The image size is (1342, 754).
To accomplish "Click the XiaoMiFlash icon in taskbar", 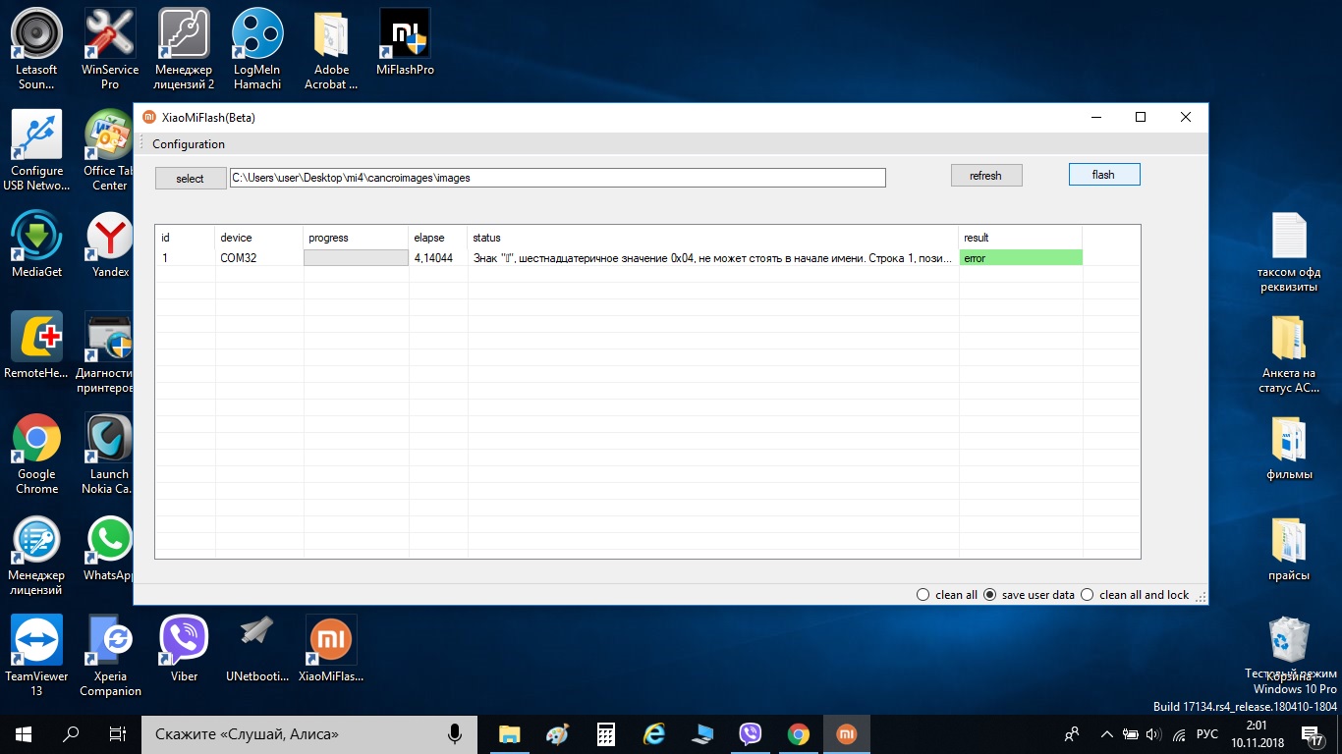I will (x=845, y=734).
